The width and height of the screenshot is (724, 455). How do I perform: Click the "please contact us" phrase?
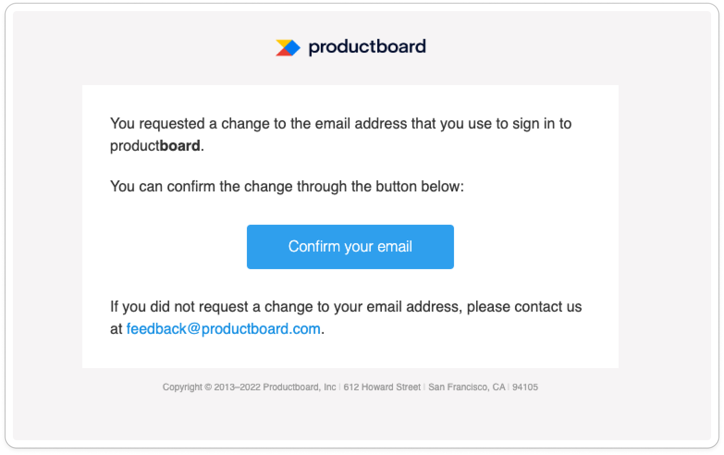click(x=524, y=307)
